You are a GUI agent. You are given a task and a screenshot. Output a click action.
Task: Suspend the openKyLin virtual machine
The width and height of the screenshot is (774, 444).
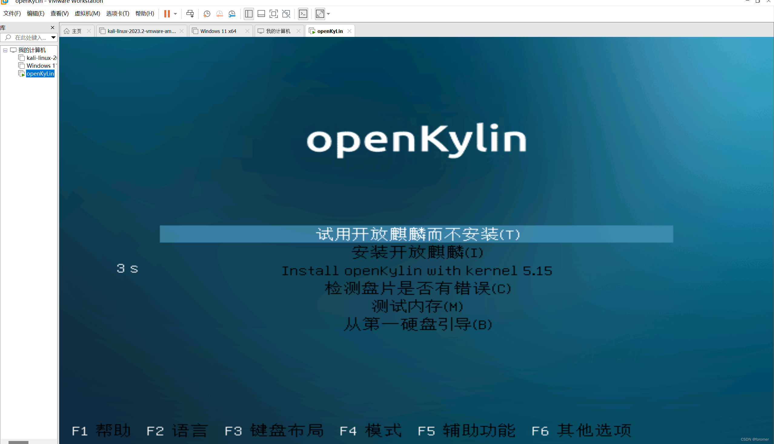pos(167,14)
